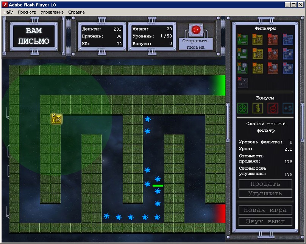Screen dimensions: 306x244
Task: Select the weak red filter in the top row
Action: click(273, 40)
